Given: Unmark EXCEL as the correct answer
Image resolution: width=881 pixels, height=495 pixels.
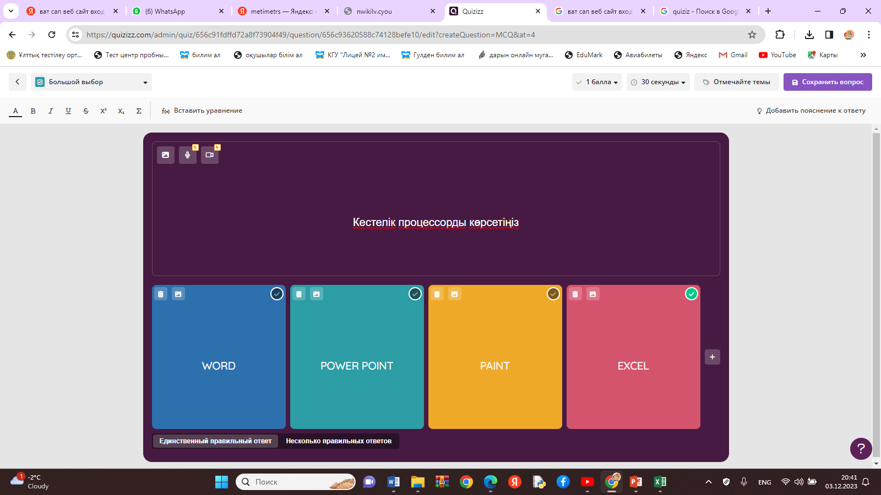Looking at the screenshot, I should coord(692,294).
